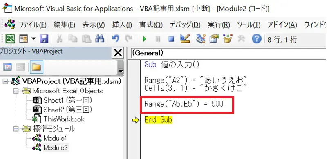Click the yellow execution arrow in the margin
This screenshot has width=327, height=159.
pyautogui.click(x=135, y=120)
